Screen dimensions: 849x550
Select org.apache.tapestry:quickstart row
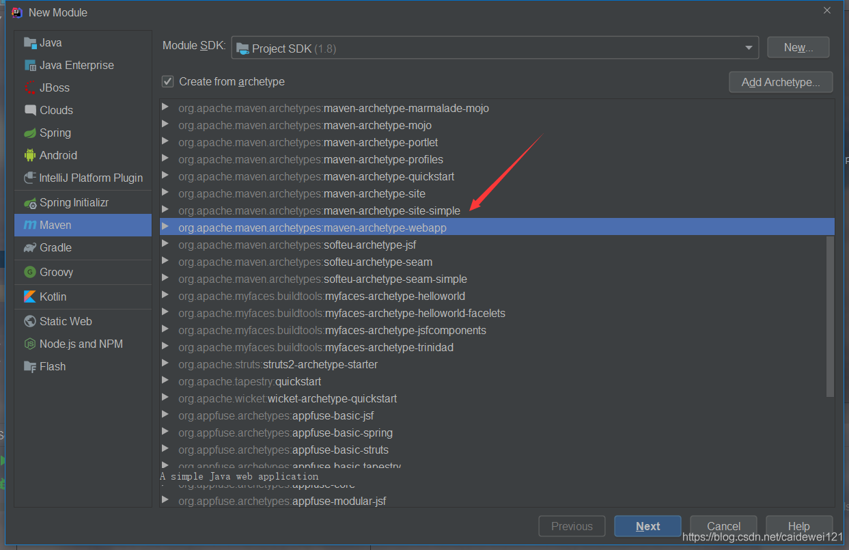[x=497, y=381]
